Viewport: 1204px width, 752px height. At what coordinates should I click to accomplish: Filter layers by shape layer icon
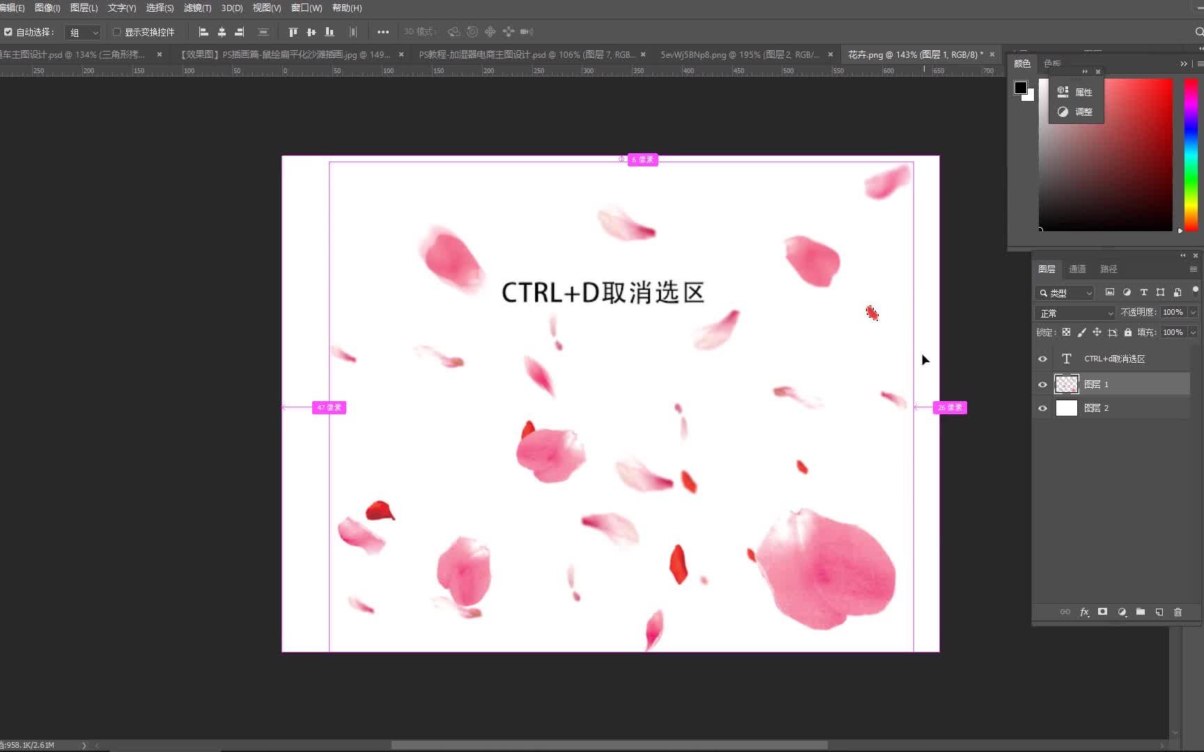[1160, 292]
